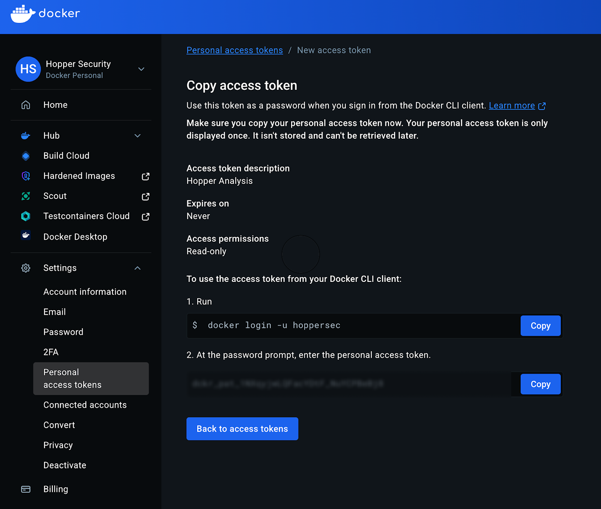601x509 pixels.
Task: Copy the docker login command
Action: [x=541, y=326]
